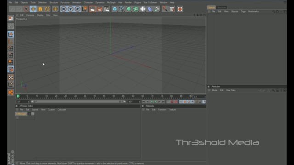Open the MoGraph menu

[111, 3]
